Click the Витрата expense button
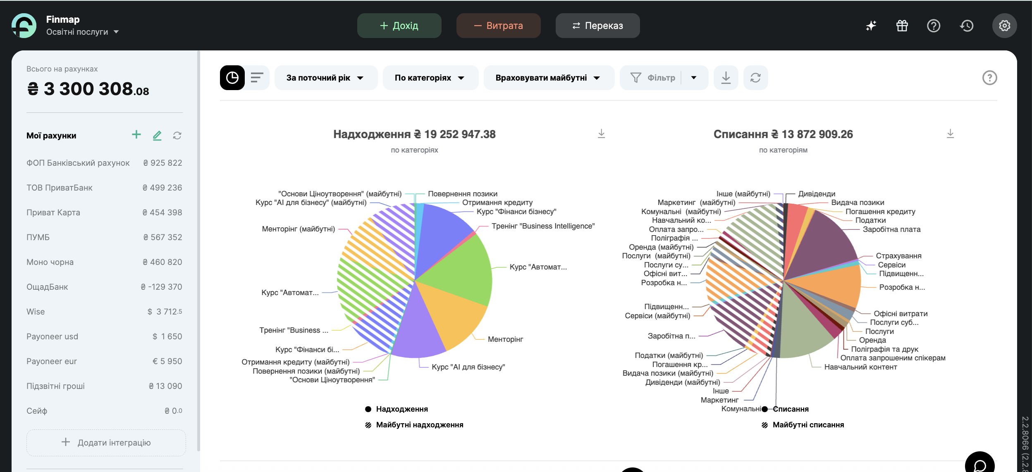The height and width of the screenshot is (472, 1032). pyautogui.click(x=498, y=26)
